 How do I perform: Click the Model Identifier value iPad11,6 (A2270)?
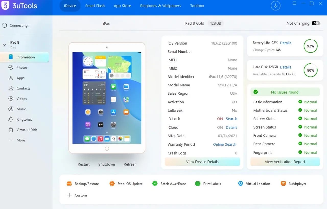[x=223, y=77]
